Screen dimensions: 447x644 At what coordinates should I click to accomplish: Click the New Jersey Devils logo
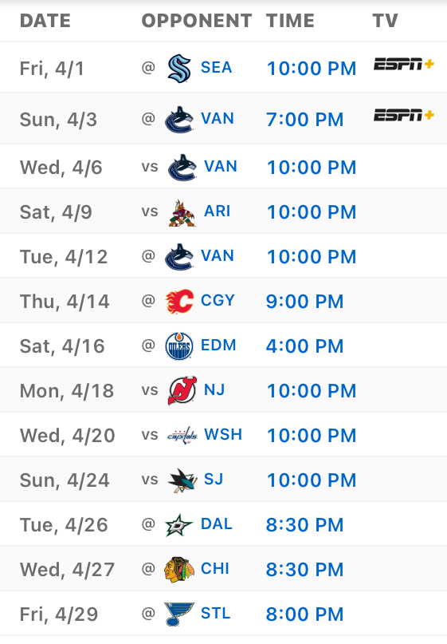click(x=182, y=390)
